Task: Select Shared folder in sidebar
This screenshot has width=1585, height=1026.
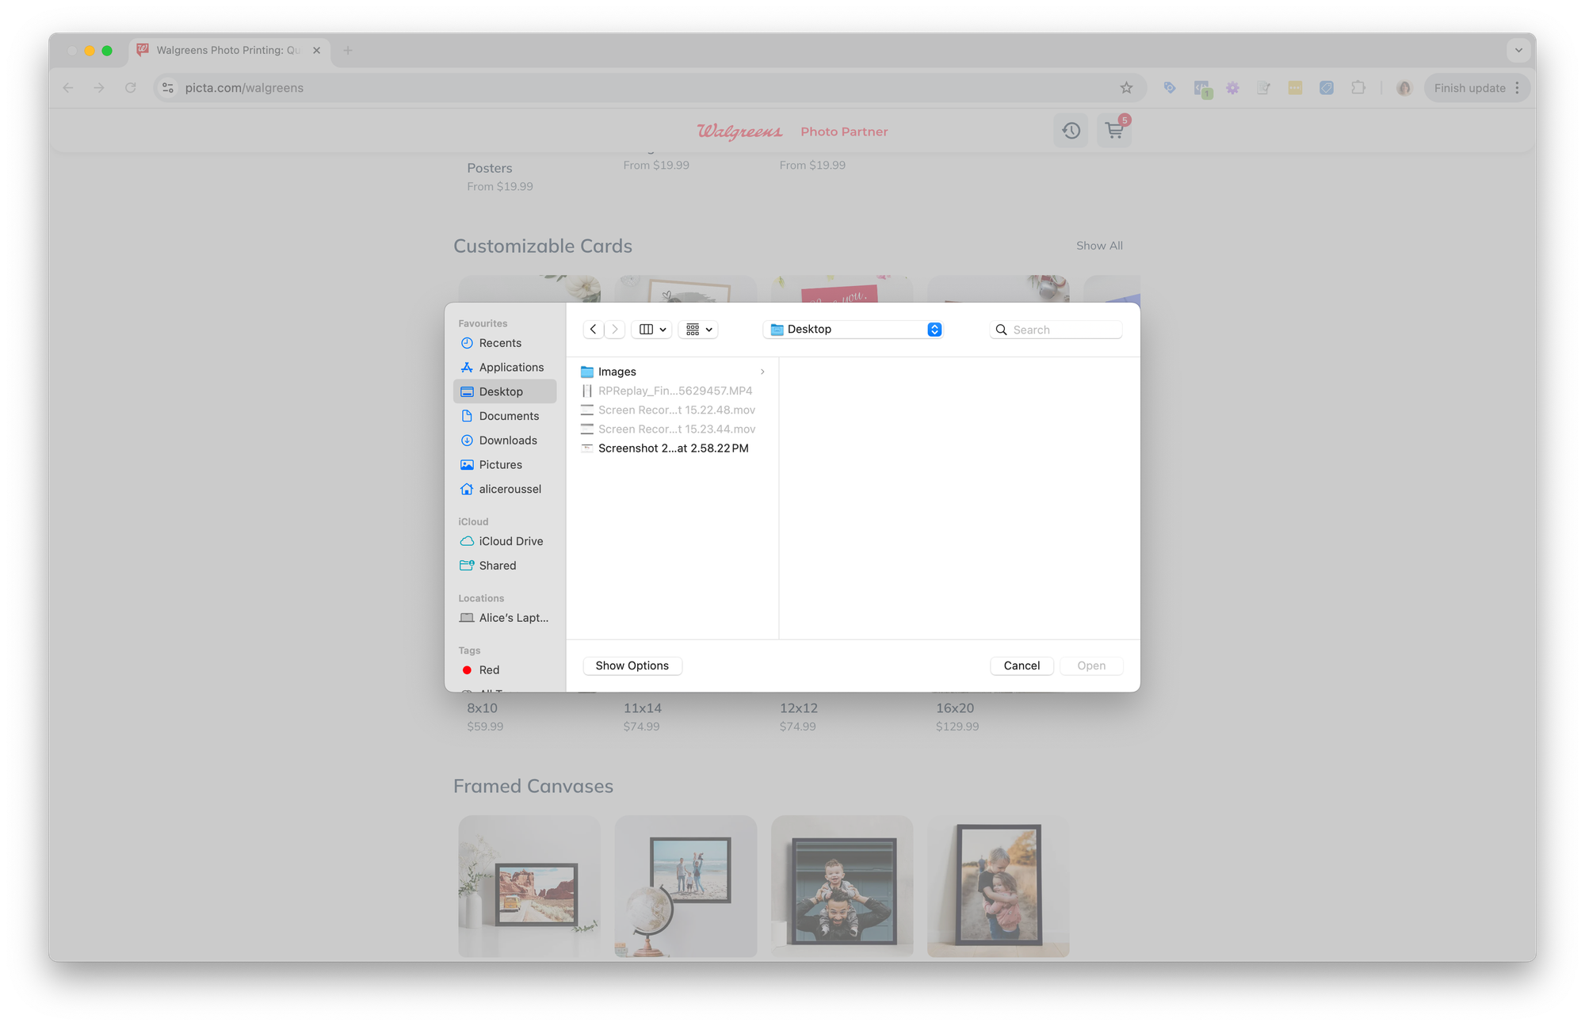Action: (x=497, y=566)
